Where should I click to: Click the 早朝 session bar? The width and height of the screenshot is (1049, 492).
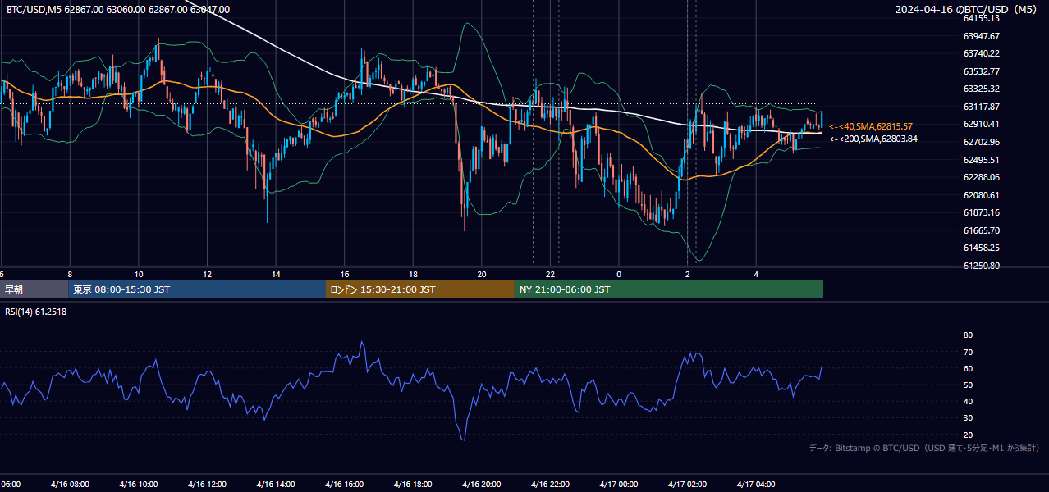click(x=34, y=289)
